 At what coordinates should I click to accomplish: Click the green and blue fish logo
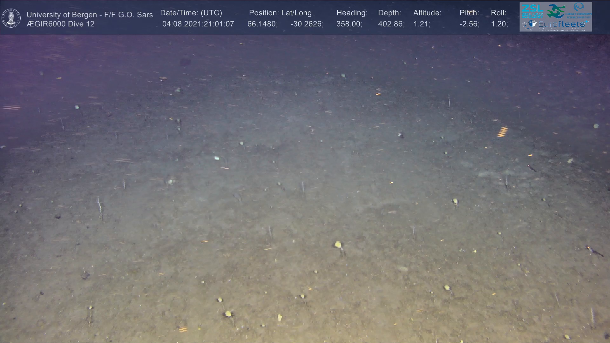tap(556, 11)
